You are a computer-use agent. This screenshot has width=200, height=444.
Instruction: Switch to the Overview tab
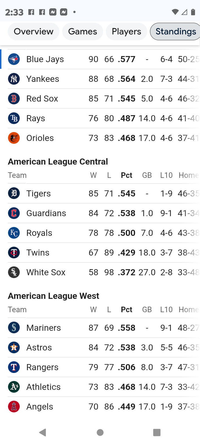34,31
